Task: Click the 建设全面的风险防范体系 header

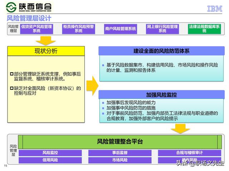Action: point(161,51)
